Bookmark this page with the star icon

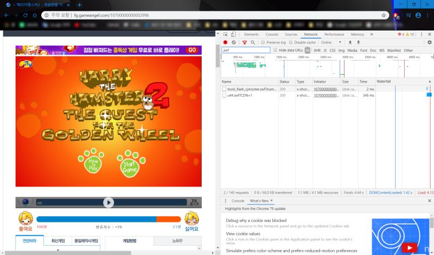(384, 15)
